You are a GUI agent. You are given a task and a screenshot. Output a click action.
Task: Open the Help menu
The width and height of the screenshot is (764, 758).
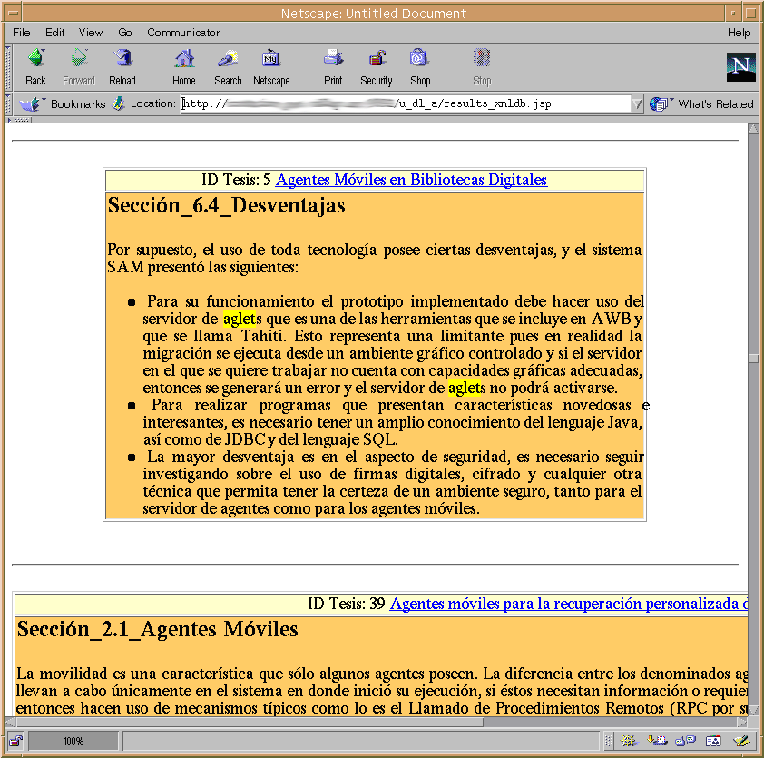coord(739,33)
